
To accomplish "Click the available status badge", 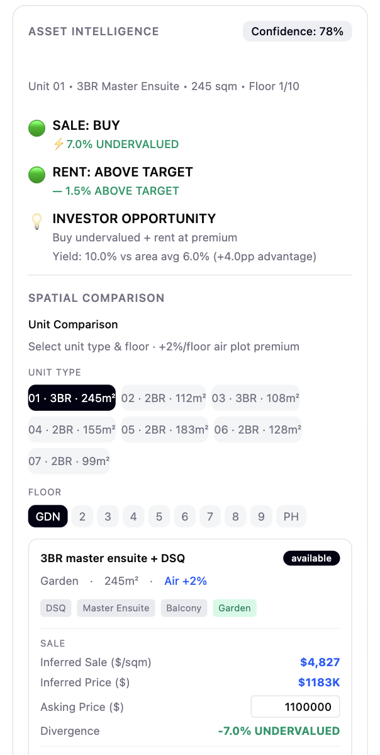I will click(311, 558).
